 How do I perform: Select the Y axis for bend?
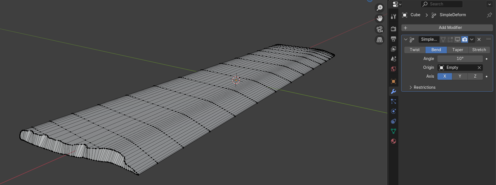click(460, 76)
